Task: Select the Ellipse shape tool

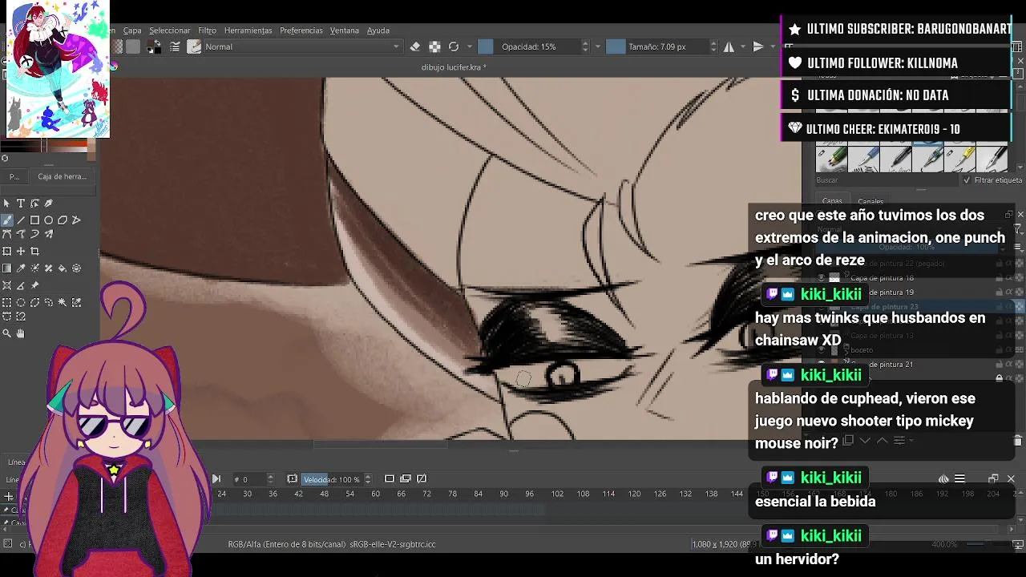Action: click(49, 220)
